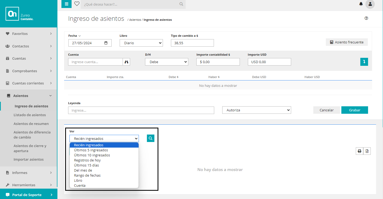Click the teal search button beside Ver
Image resolution: width=383 pixels, height=199 pixels.
pos(151,138)
